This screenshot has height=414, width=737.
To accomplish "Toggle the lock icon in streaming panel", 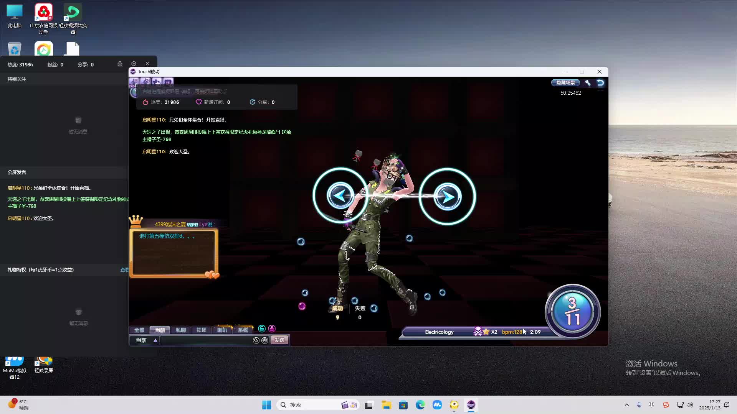I will click(120, 64).
